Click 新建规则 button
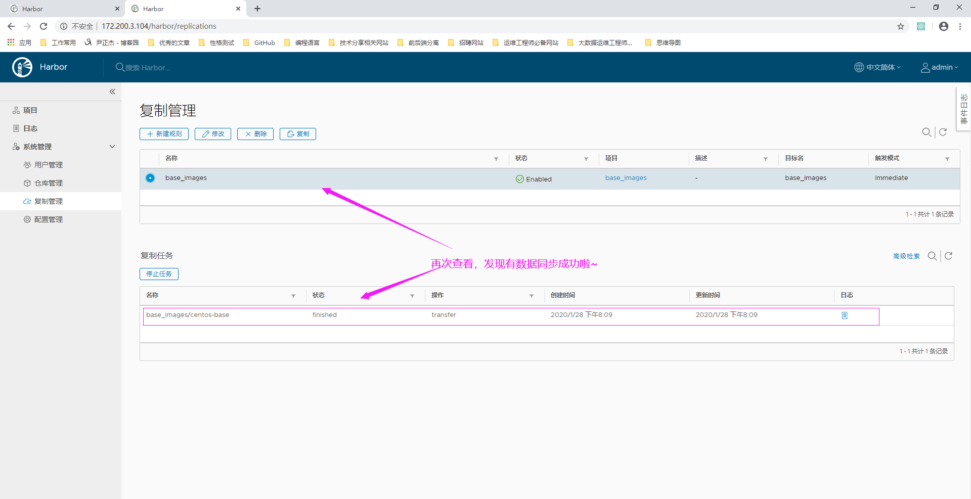This screenshot has width=971, height=499. [x=164, y=134]
